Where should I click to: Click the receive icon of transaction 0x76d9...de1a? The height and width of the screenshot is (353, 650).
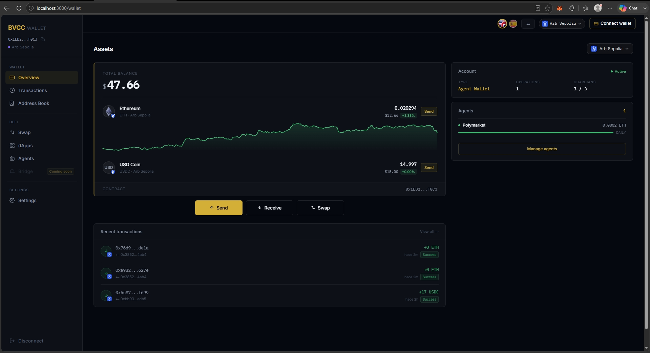tap(106, 251)
